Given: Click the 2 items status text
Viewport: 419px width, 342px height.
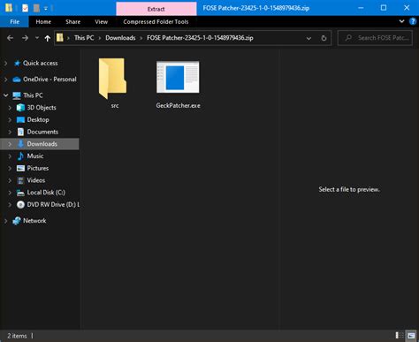Looking at the screenshot, I should (x=17, y=336).
